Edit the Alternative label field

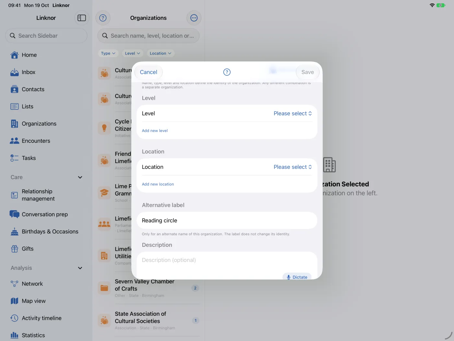pos(227,221)
